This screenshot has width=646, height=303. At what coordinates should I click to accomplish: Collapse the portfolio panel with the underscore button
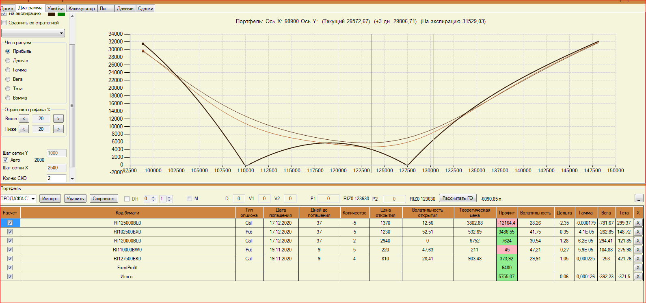click(x=639, y=198)
